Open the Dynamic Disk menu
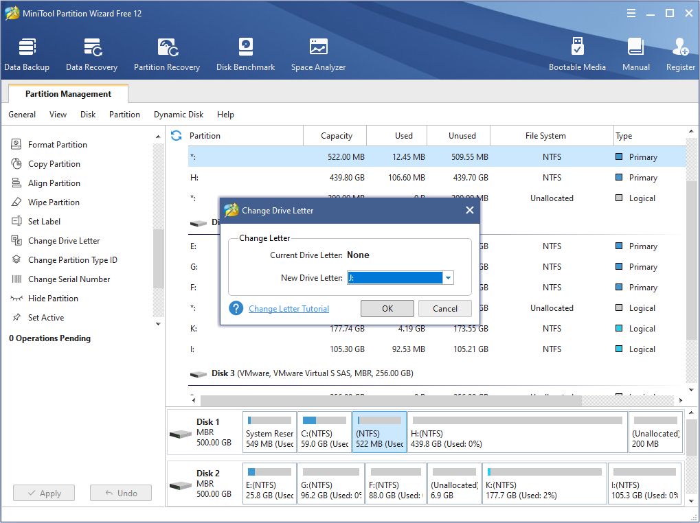The image size is (700, 523). pyautogui.click(x=179, y=115)
